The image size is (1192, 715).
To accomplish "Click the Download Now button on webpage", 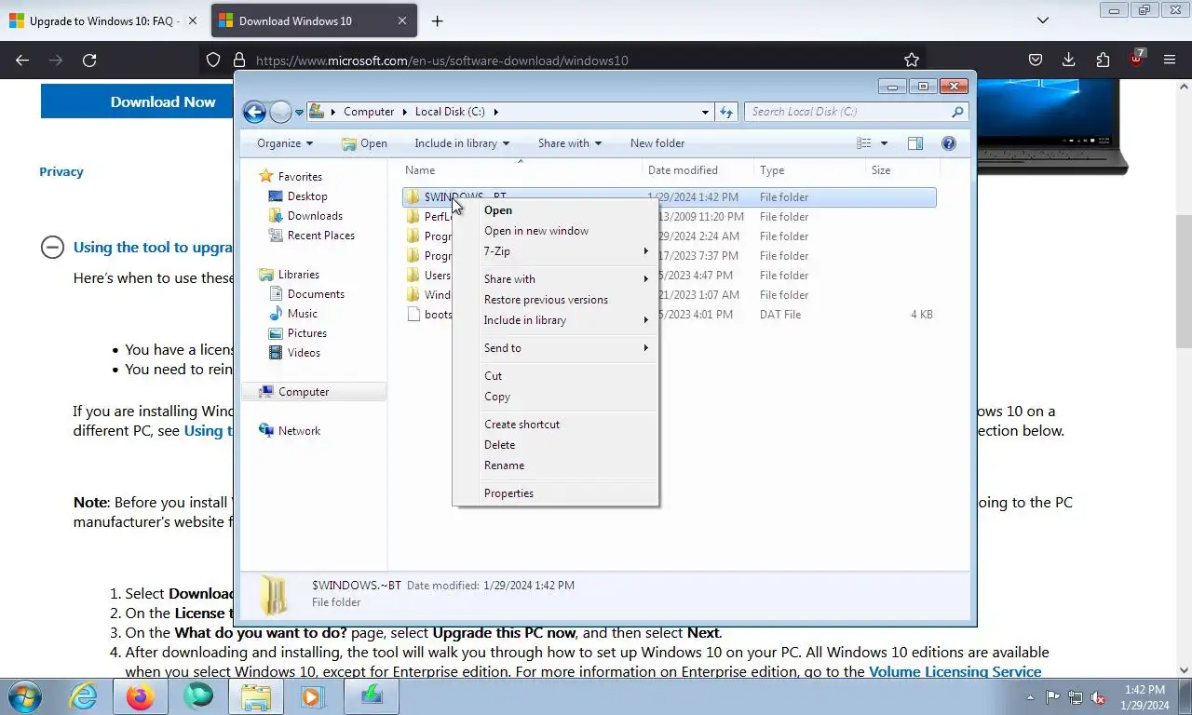I will click(137, 102).
